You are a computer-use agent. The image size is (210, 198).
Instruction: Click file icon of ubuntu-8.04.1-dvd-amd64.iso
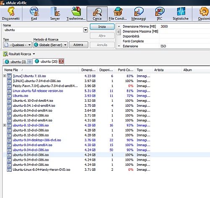click(x=9, y=105)
